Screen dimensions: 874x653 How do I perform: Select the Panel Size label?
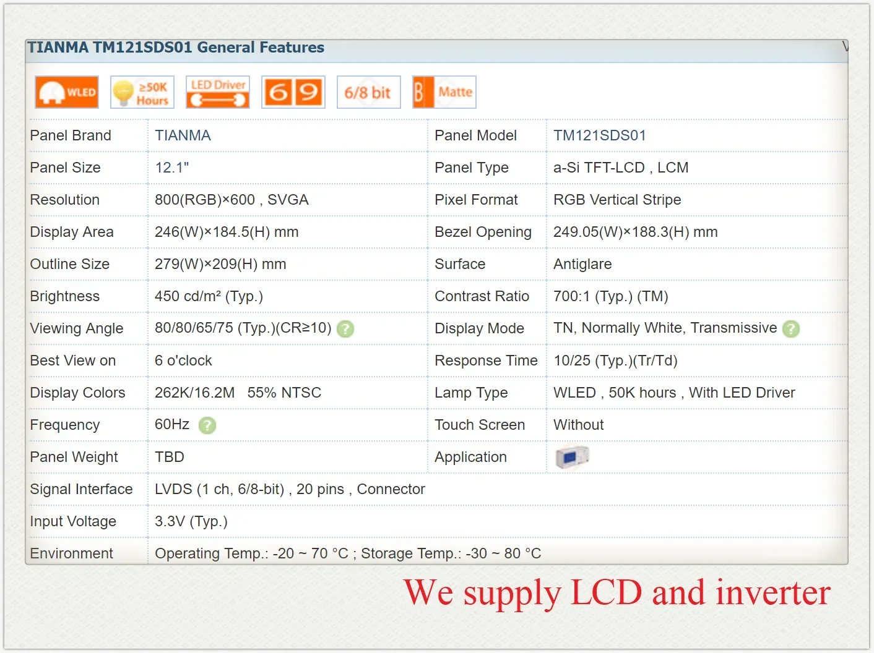pyautogui.click(x=65, y=168)
